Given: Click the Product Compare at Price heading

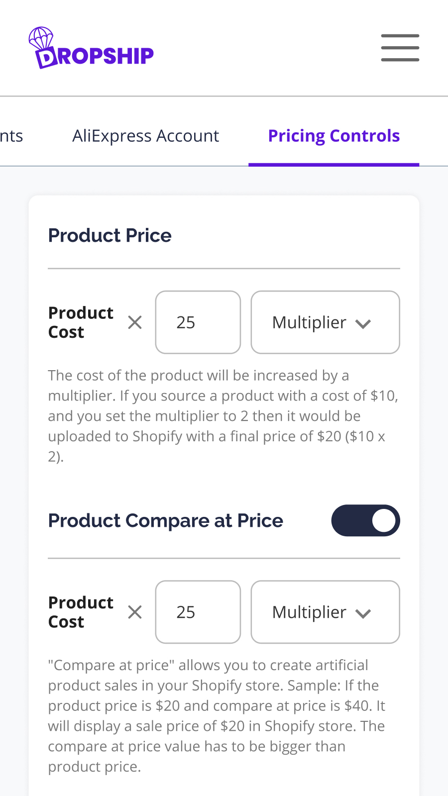Looking at the screenshot, I should (x=166, y=520).
